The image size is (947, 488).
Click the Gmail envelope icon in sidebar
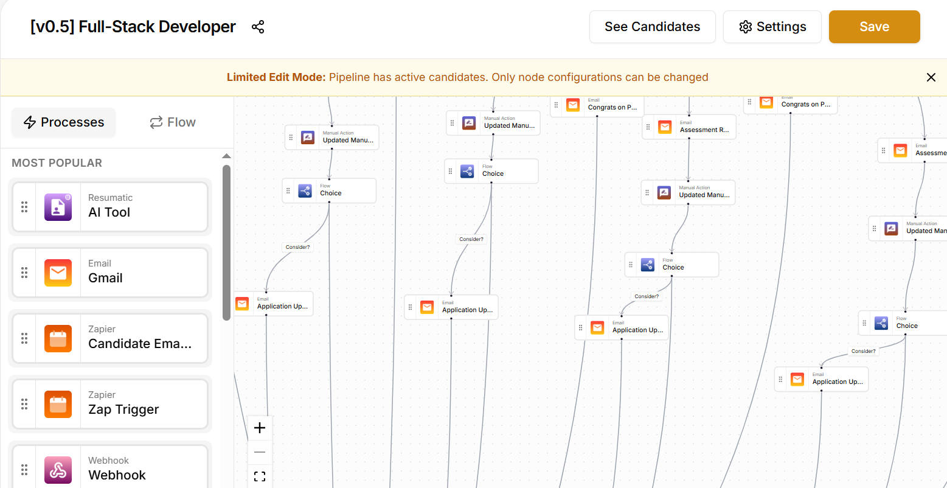pyautogui.click(x=58, y=273)
